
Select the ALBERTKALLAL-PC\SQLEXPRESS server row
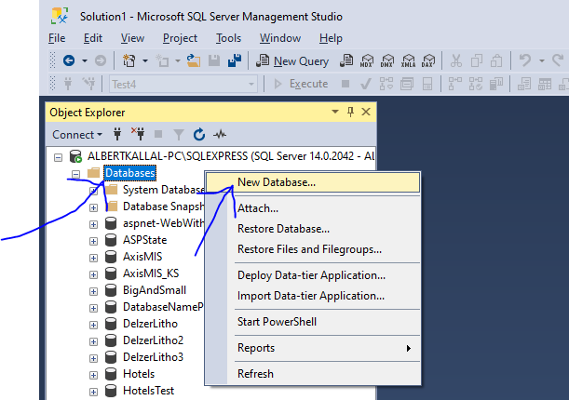click(231, 156)
